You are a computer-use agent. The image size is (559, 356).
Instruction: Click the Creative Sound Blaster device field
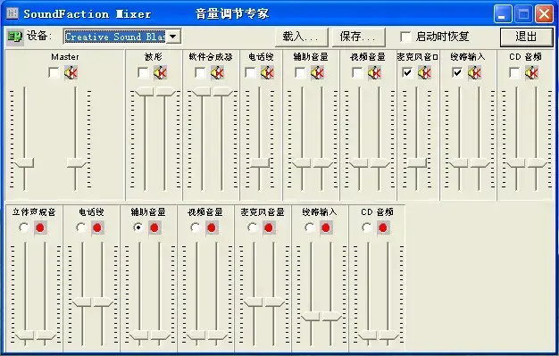pos(115,37)
